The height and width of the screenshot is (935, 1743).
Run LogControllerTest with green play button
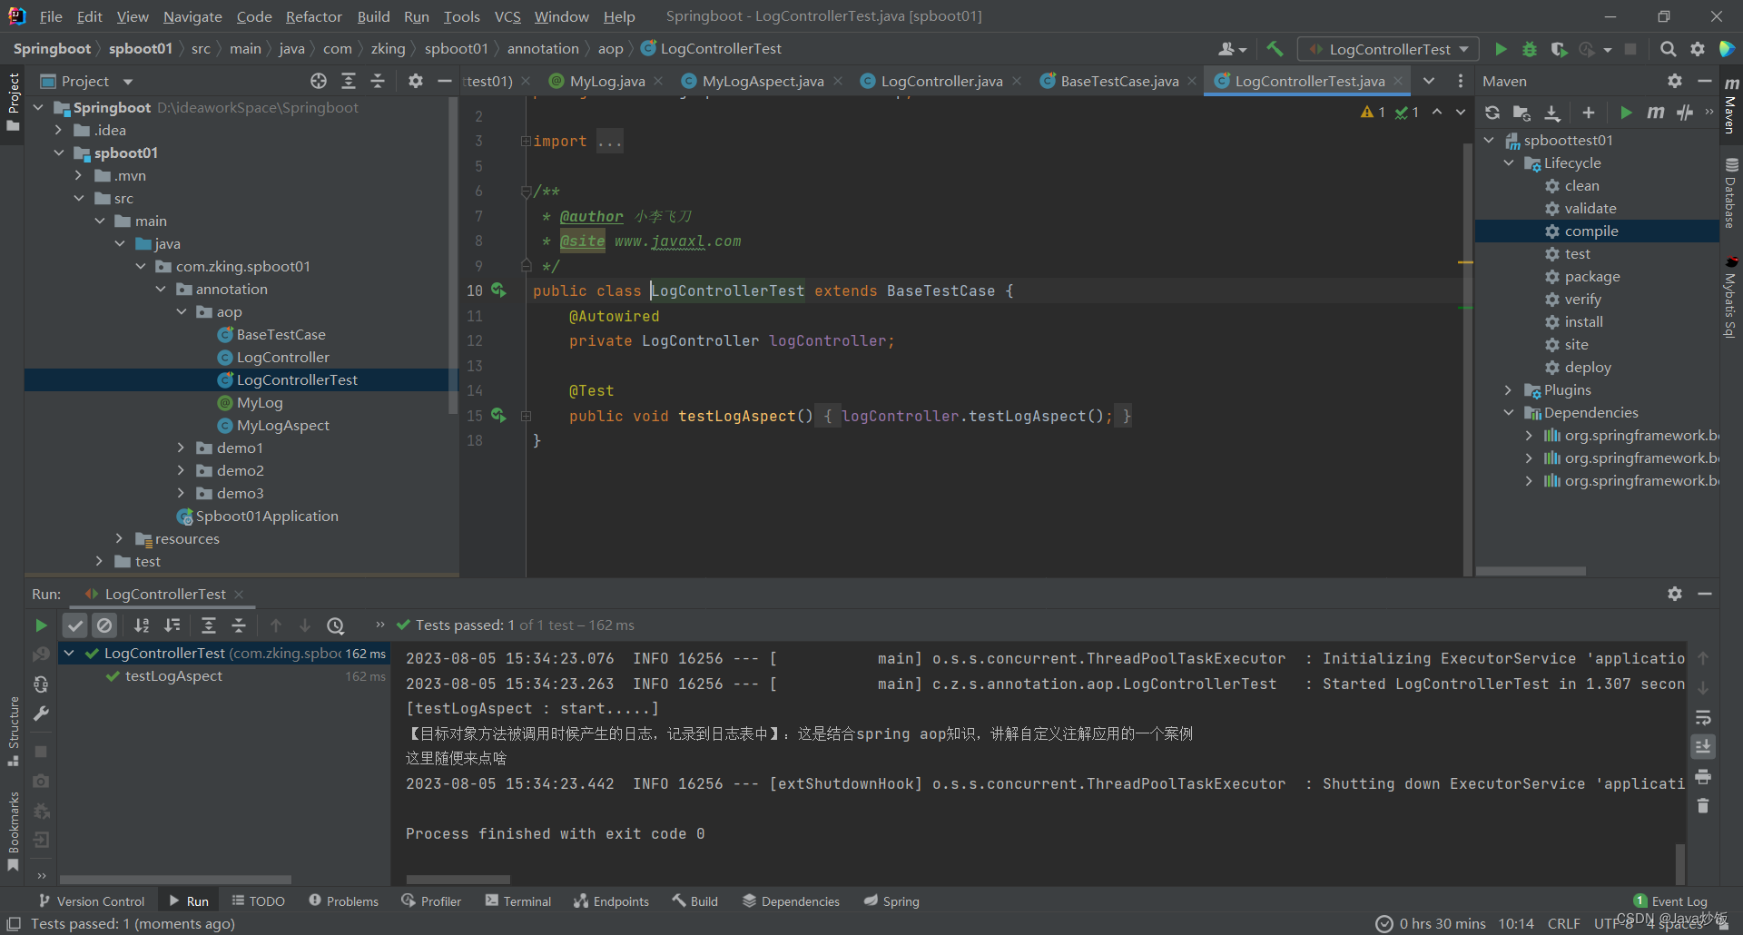point(1501,49)
